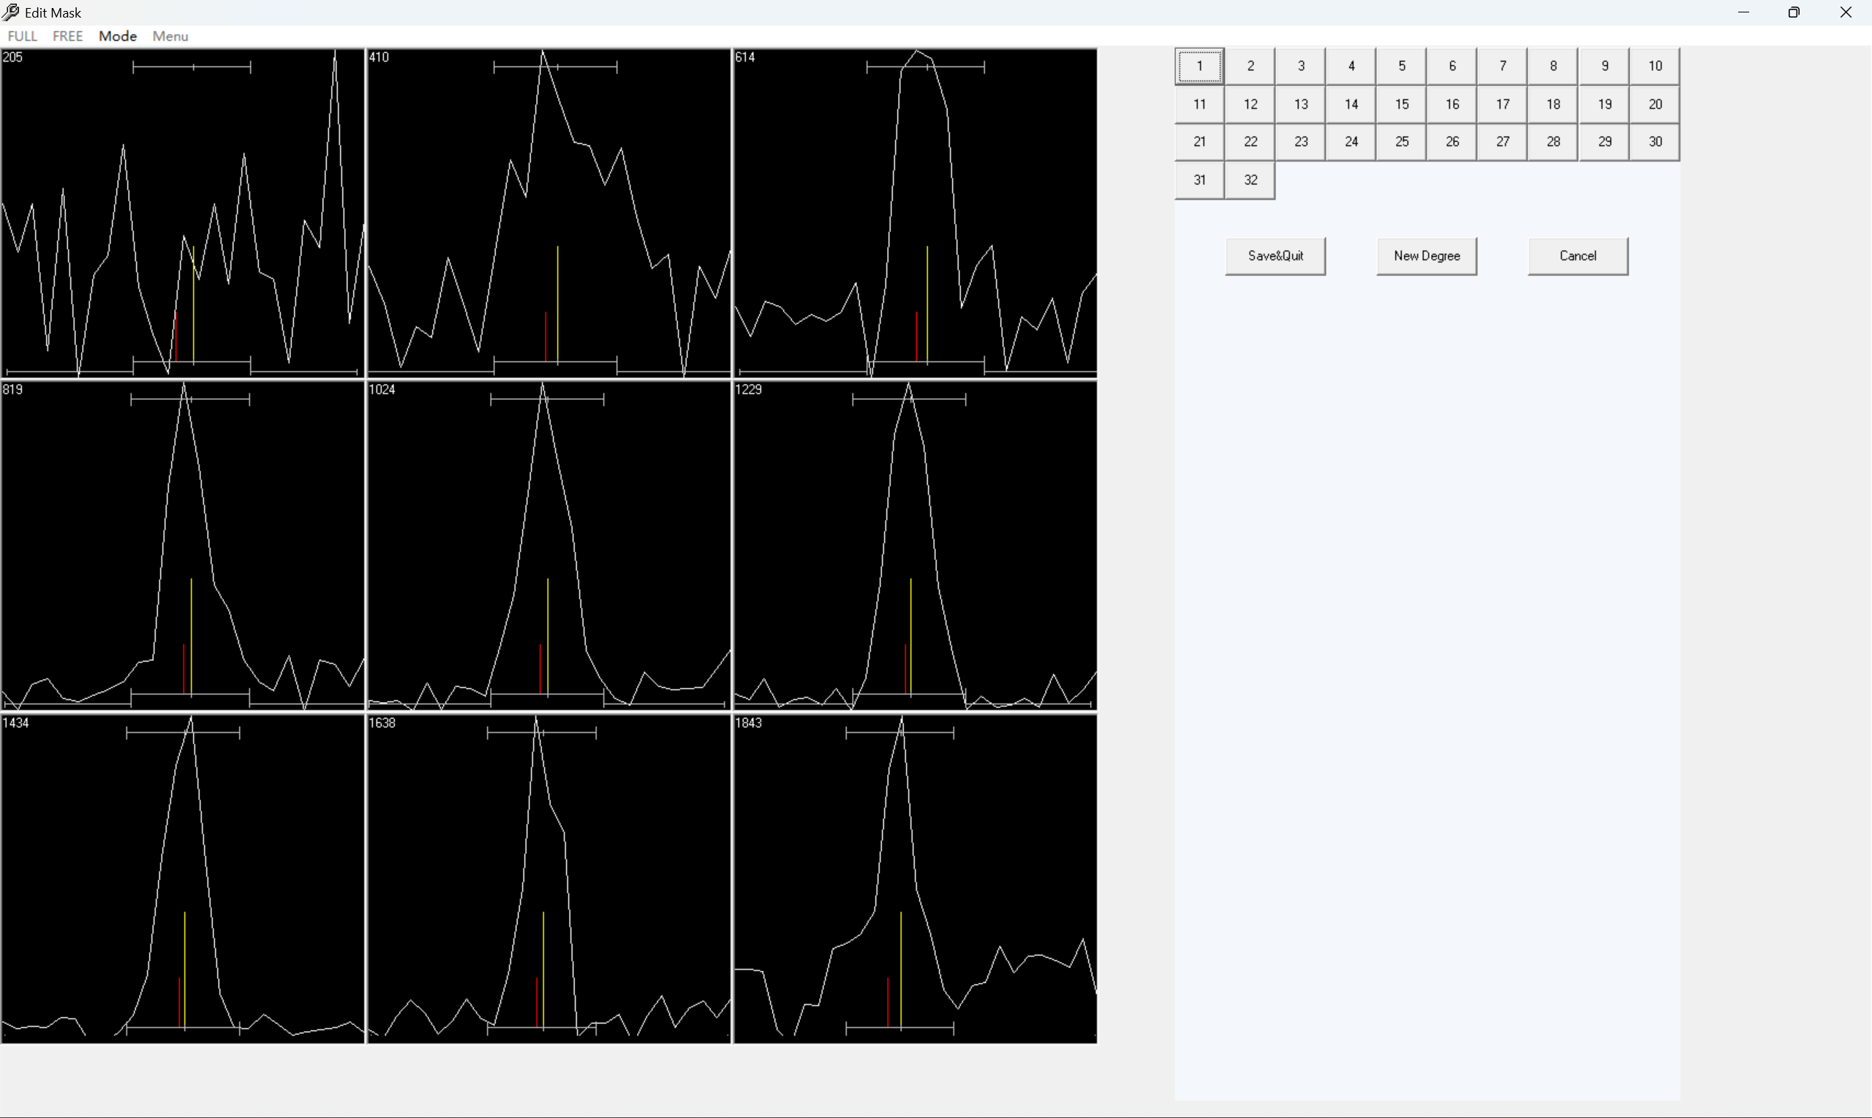Click the FREE menu option
Screen dimensions: 1872x1118
[x=67, y=36]
